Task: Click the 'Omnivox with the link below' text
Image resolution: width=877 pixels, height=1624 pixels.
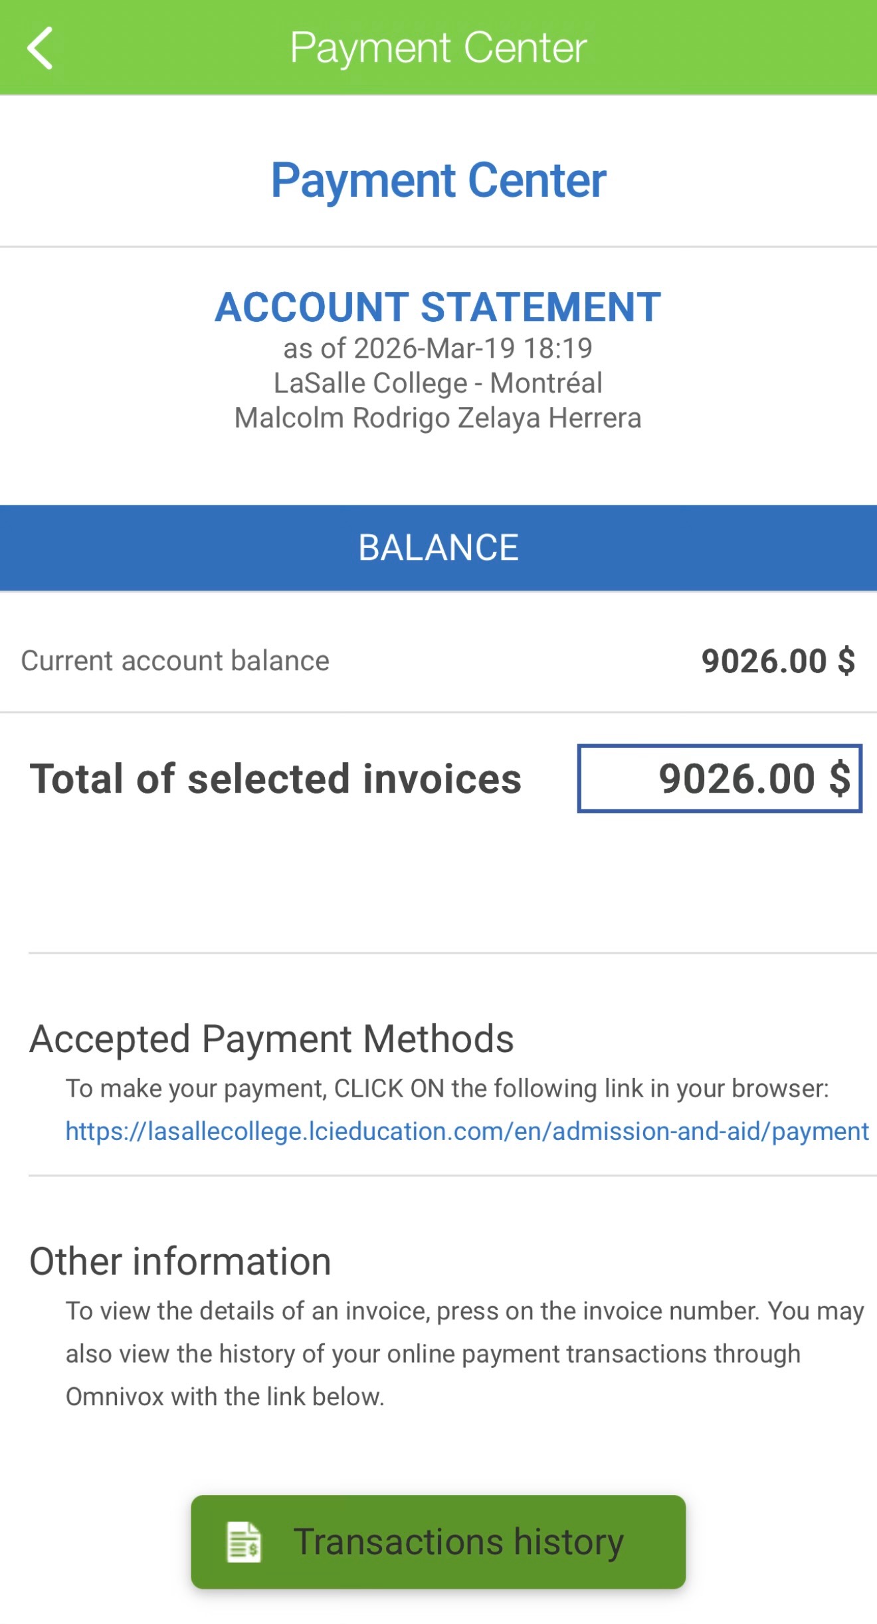Action: [225, 1397]
